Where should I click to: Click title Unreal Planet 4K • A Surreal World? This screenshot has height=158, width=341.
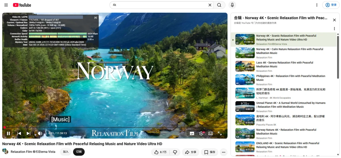[291, 105]
